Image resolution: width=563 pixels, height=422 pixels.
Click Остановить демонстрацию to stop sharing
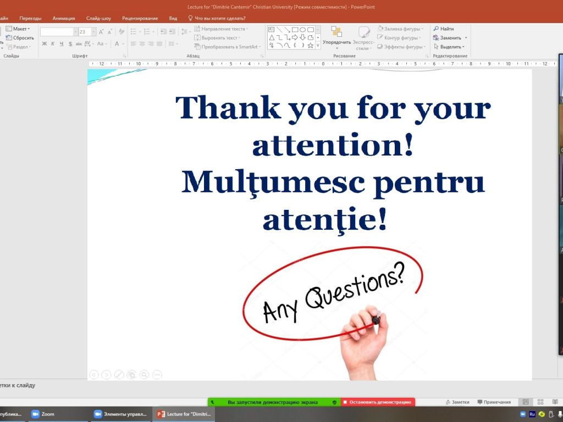(x=377, y=402)
